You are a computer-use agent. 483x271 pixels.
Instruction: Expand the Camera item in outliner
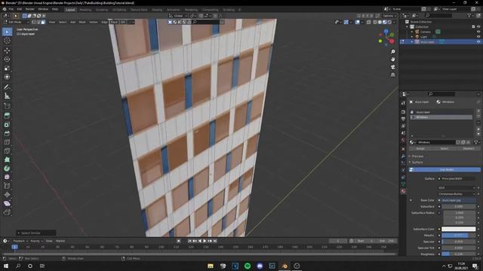coord(412,32)
